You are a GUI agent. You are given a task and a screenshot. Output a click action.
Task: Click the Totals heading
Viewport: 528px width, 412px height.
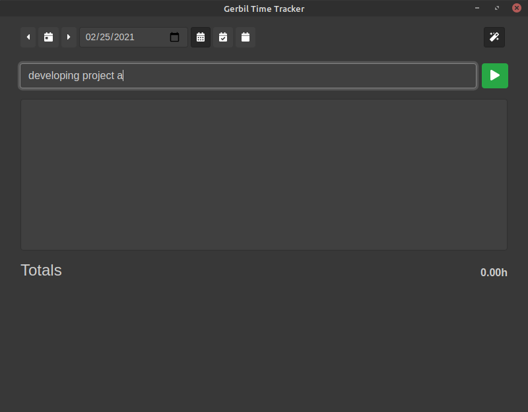41,270
